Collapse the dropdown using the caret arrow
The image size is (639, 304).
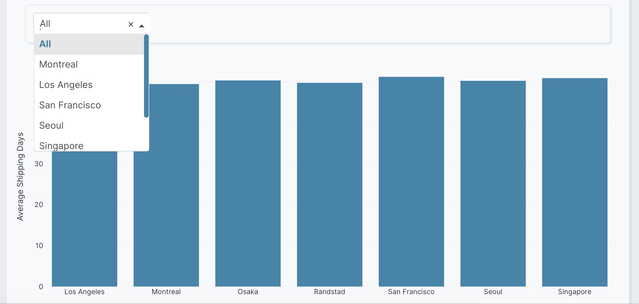(142, 26)
